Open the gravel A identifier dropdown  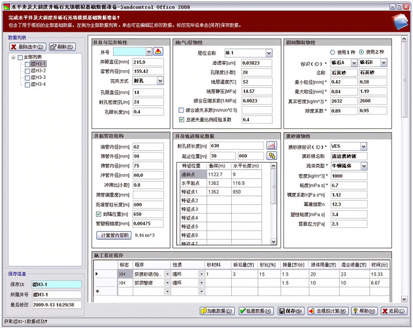354,62
